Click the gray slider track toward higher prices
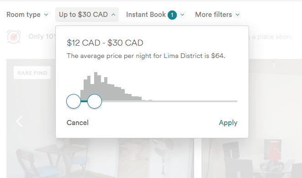This screenshot has width=302, height=178. coord(170,101)
